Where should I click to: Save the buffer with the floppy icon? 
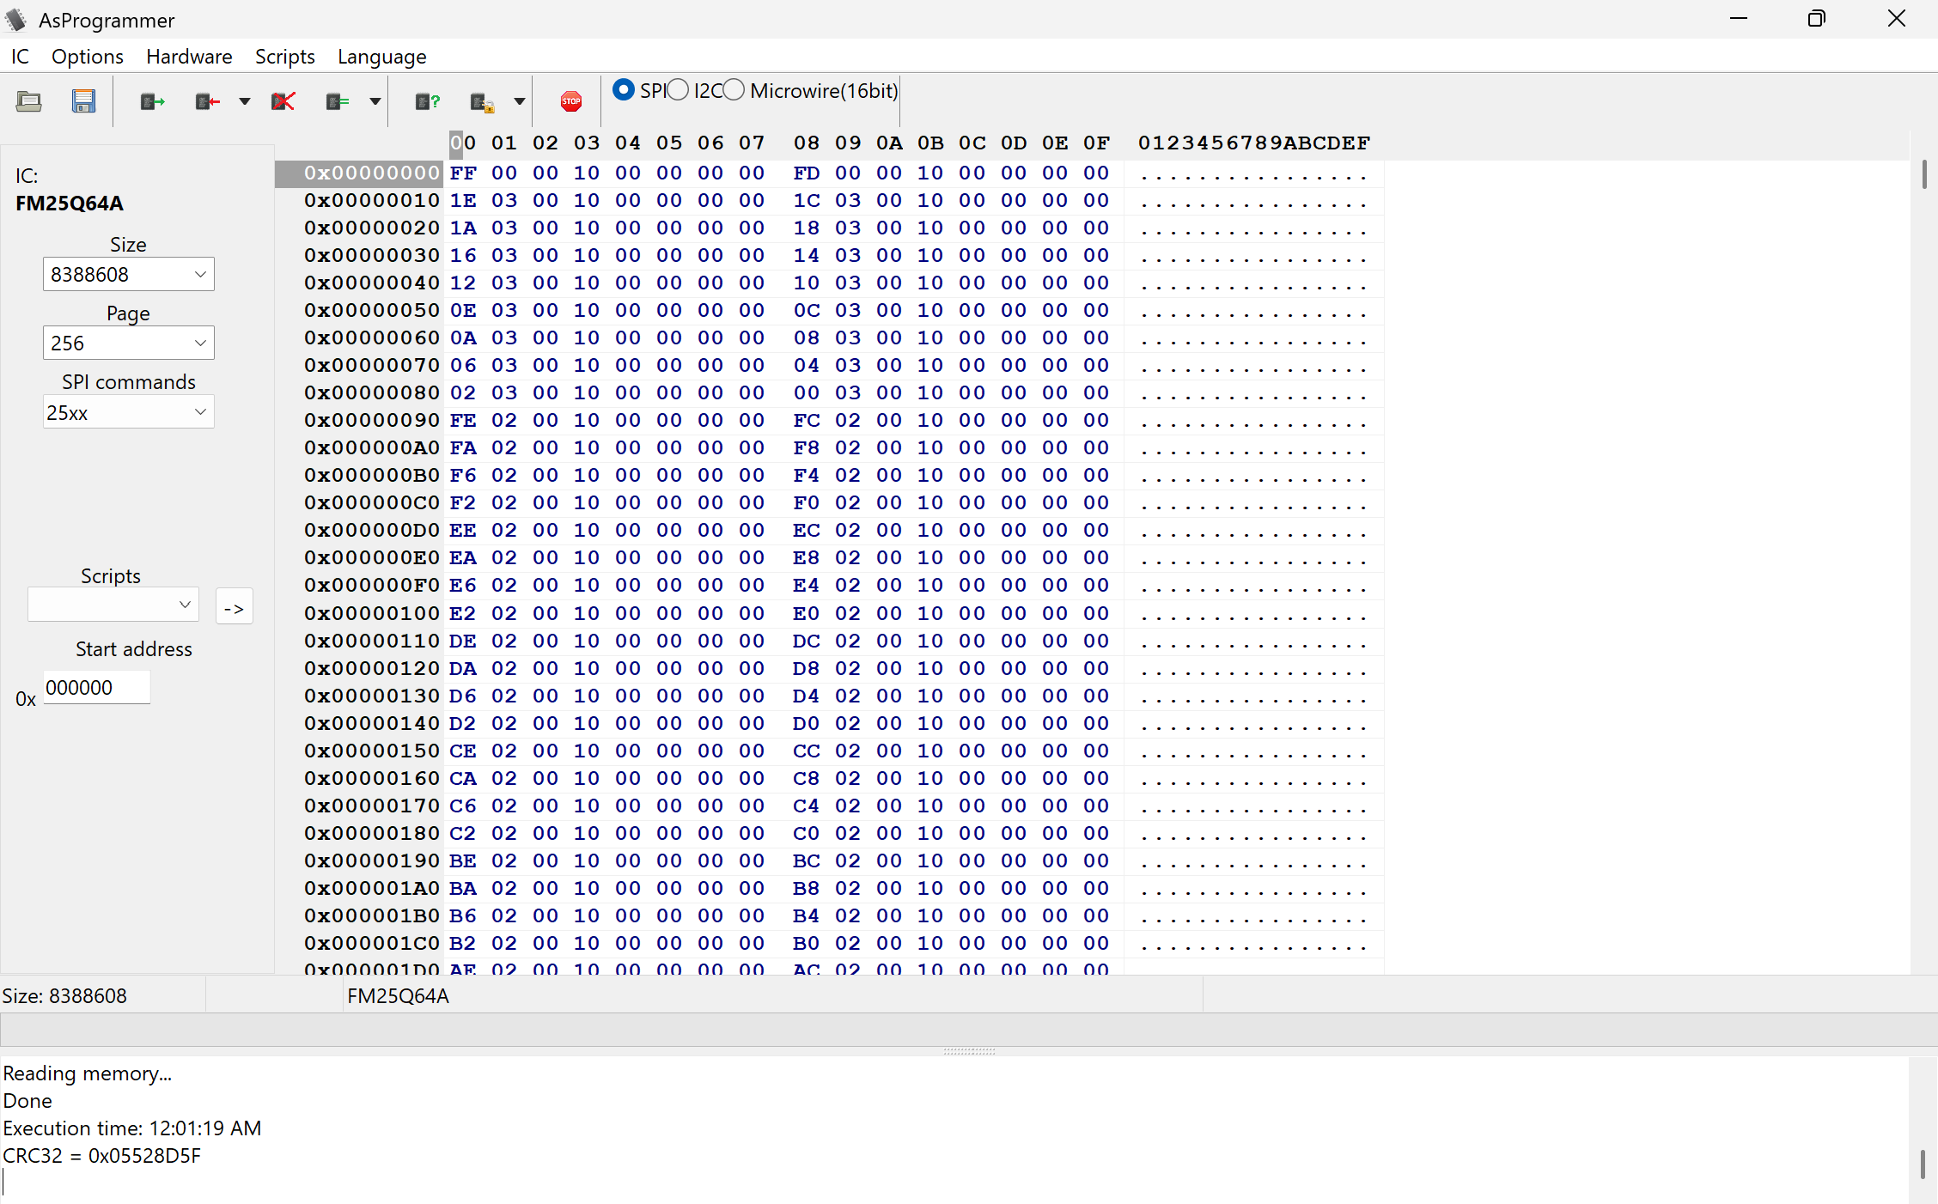83,101
